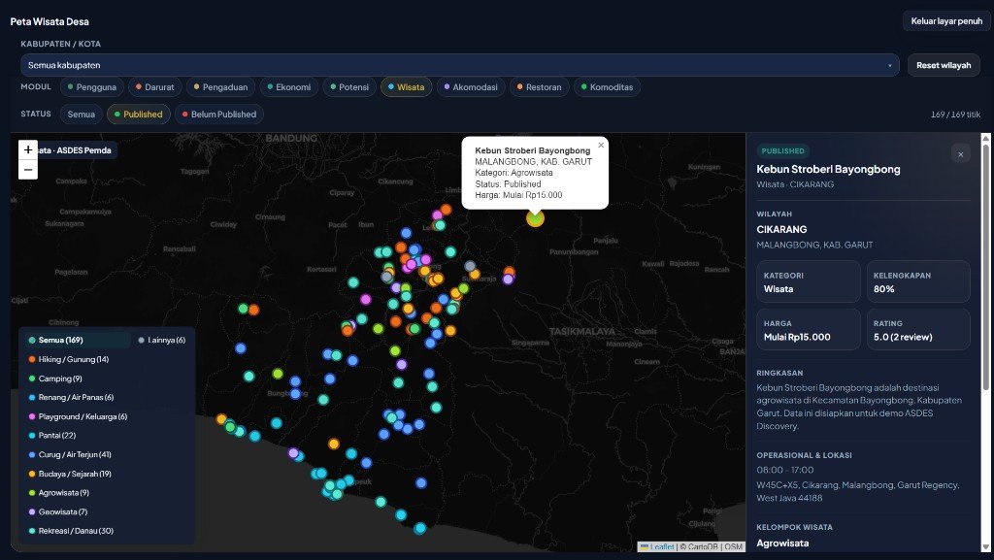The image size is (994, 560).
Task: Click the KATEGORI Wisata card
Action: 809,281
